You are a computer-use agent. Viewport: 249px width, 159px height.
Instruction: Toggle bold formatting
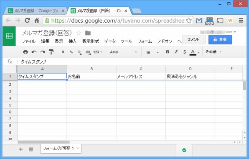[x=168, y=52]
